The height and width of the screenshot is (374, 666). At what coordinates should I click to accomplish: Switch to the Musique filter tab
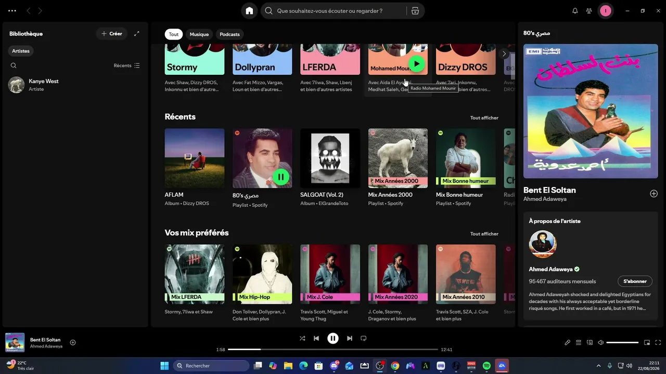pyautogui.click(x=199, y=34)
